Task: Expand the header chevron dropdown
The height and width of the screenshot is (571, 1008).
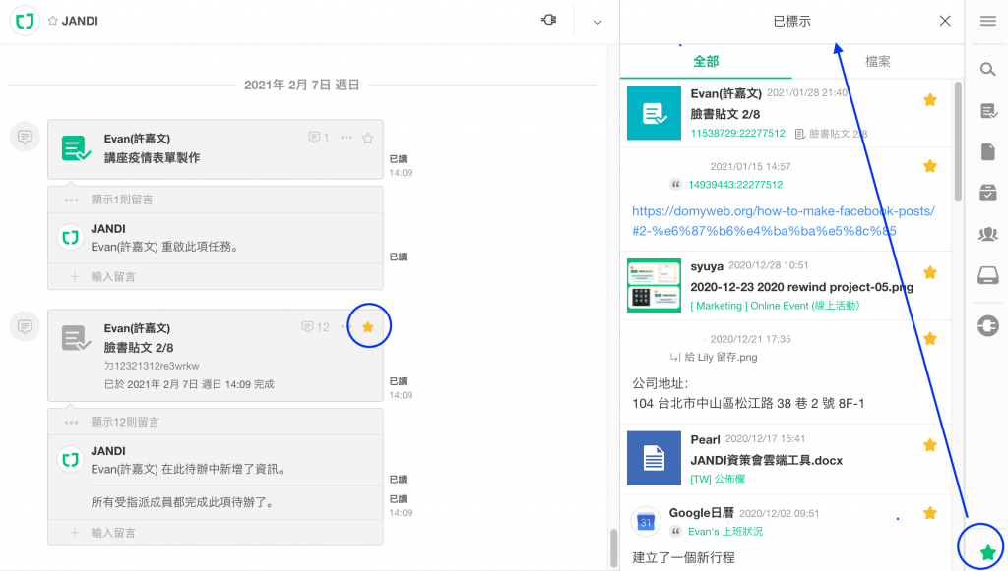Action: [597, 22]
